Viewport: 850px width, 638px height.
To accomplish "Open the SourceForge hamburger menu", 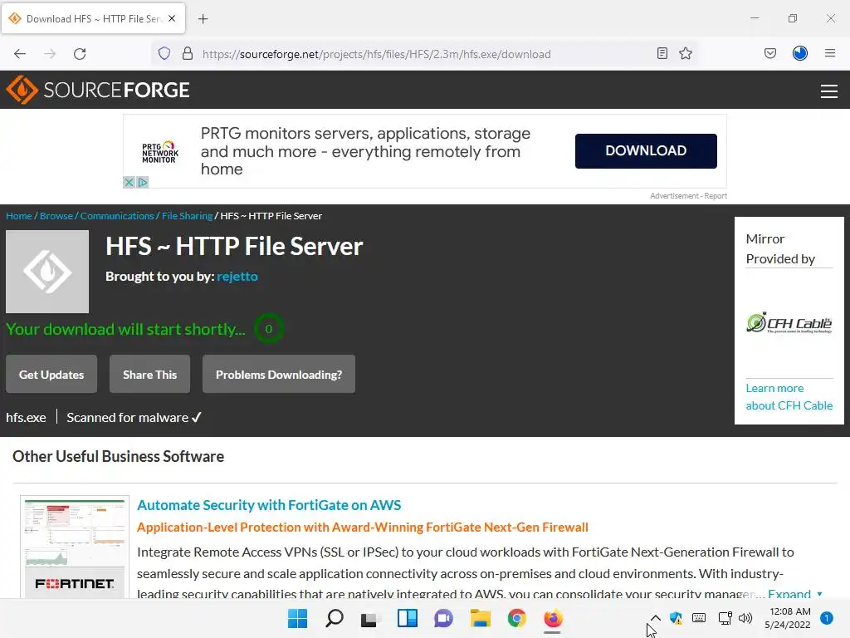I will [x=829, y=91].
